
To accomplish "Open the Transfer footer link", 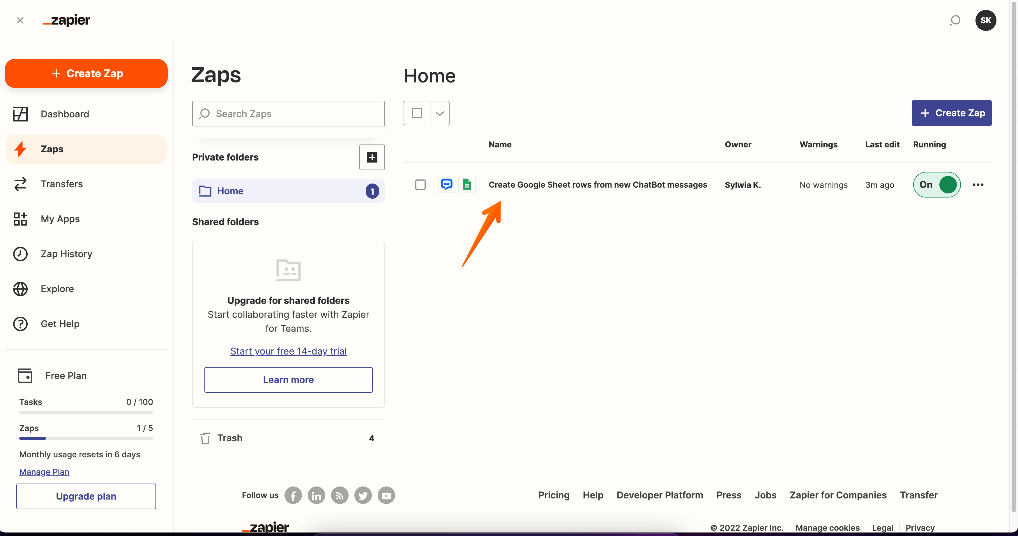I will 919,495.
